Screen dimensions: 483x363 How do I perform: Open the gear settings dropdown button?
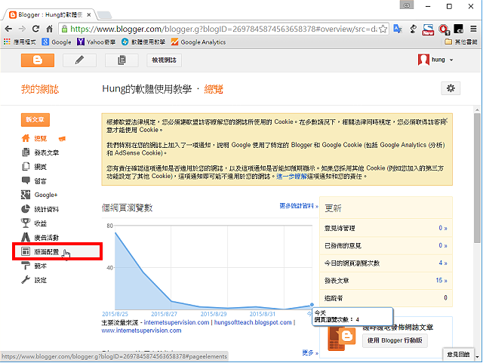coord(451,88)
